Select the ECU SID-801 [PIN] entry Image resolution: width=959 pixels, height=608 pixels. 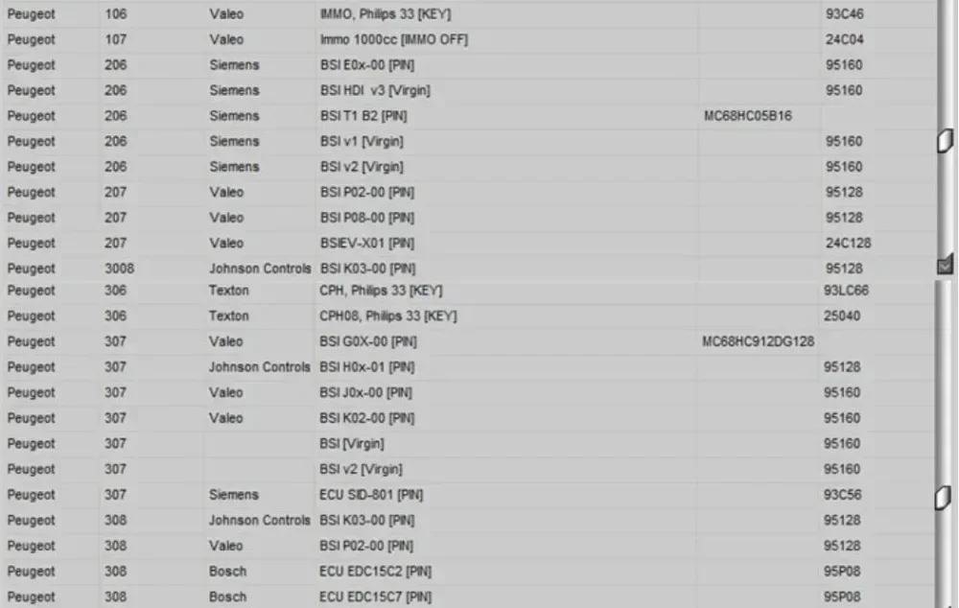370,495
